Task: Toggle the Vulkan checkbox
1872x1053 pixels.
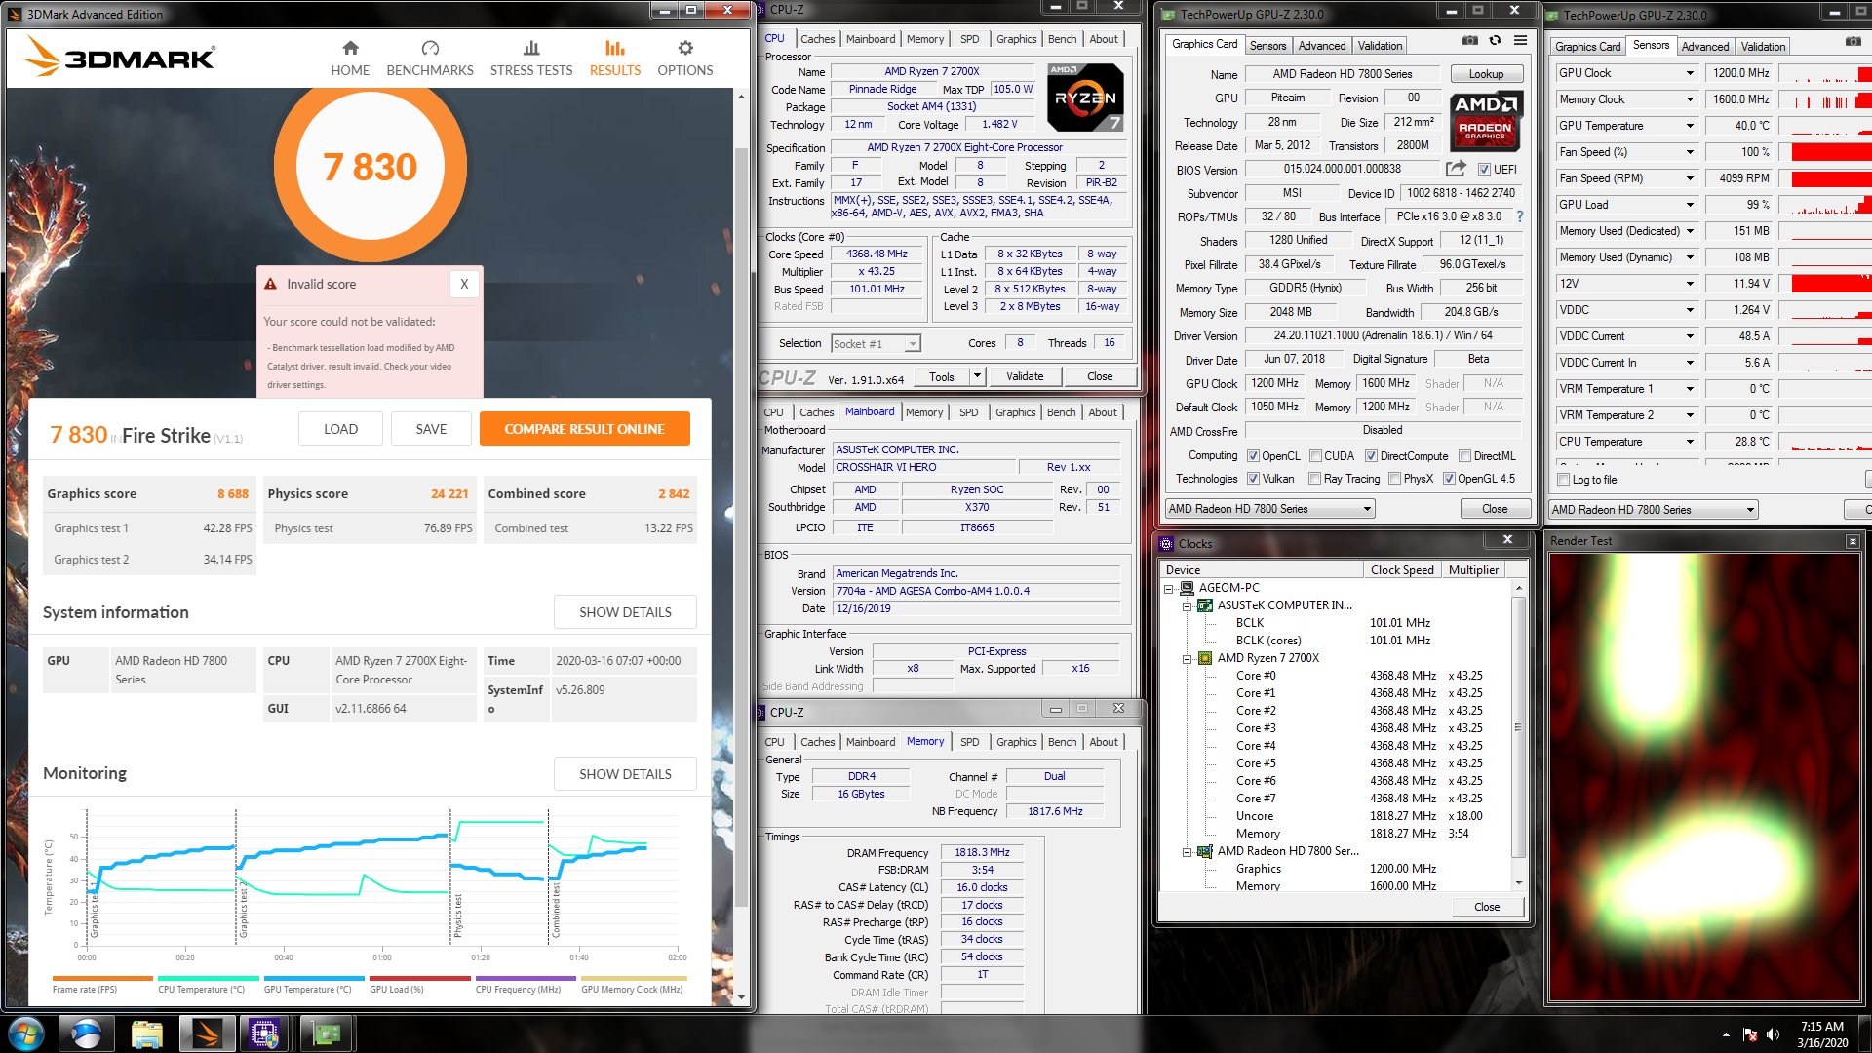Action: [x=1254, y=479]
